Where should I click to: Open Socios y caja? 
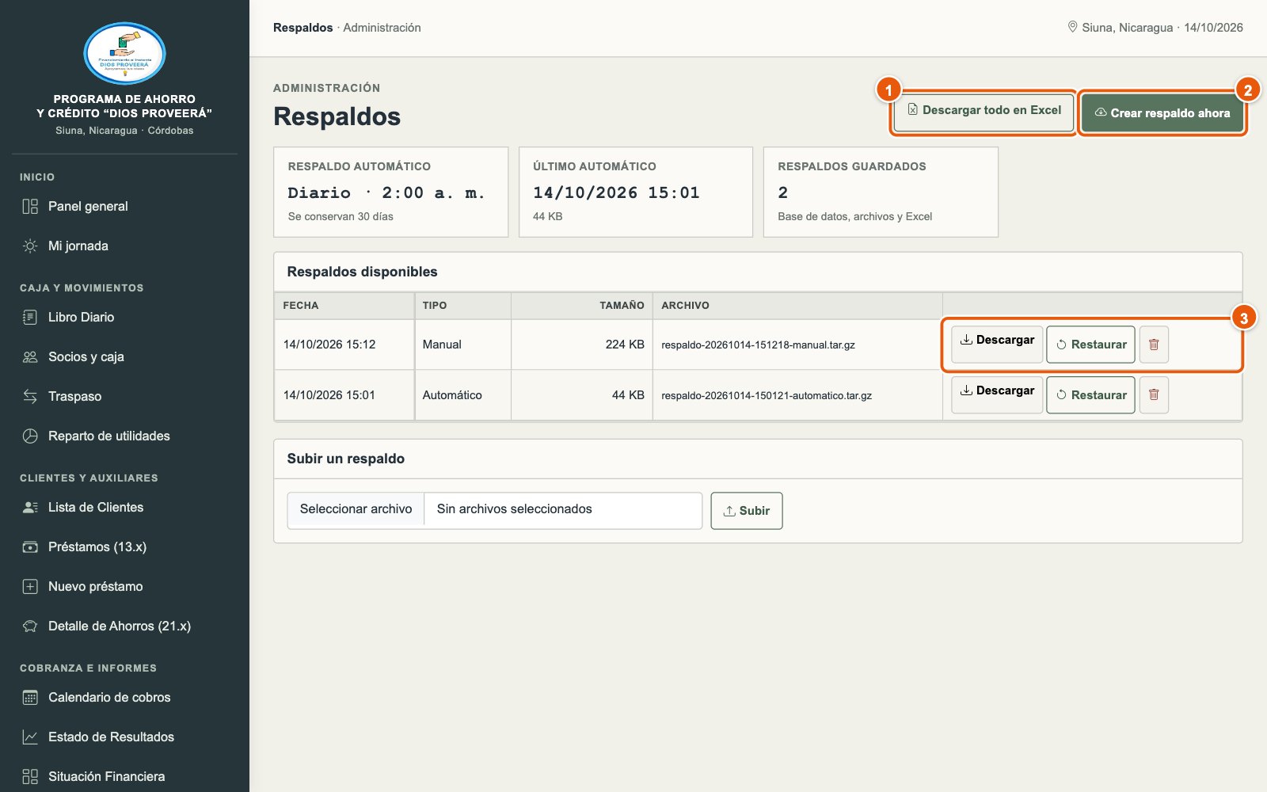tap(124, 357)
